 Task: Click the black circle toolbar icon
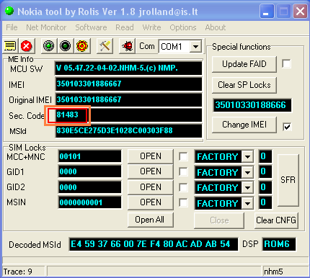tap(65, 45)
